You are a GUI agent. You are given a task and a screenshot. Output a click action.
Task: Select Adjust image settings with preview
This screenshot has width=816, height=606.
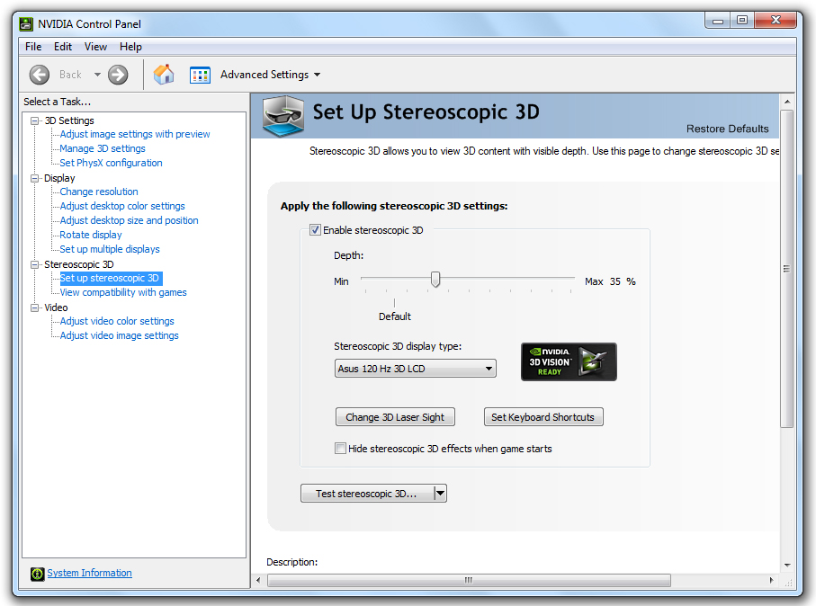135,134
